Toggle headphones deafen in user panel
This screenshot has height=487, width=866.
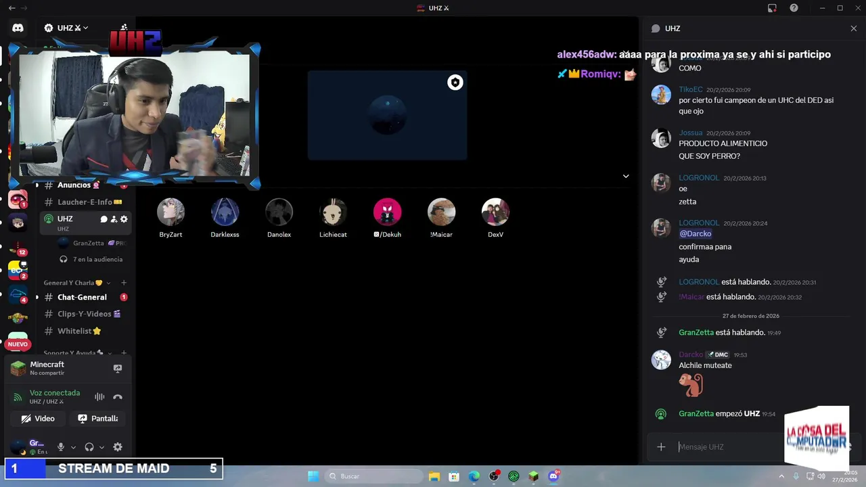point(89,447)
